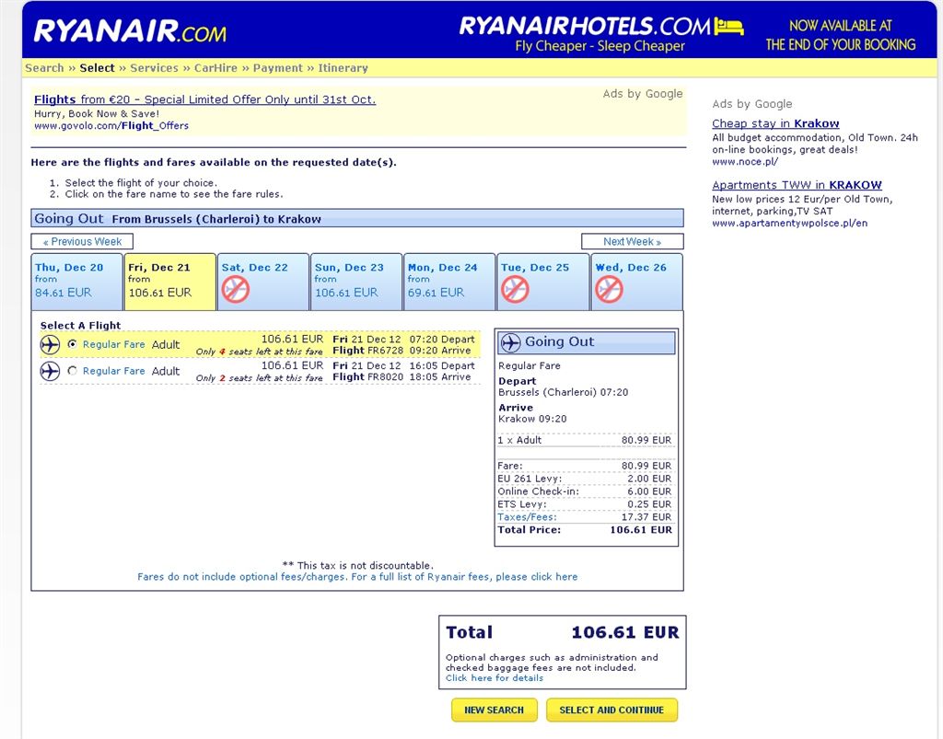Click the 'Going Out From Brussels (Charleroi) to Krakow' header
Screen dimensions: 943x739
pyautogui.click(x=357, y=218)
